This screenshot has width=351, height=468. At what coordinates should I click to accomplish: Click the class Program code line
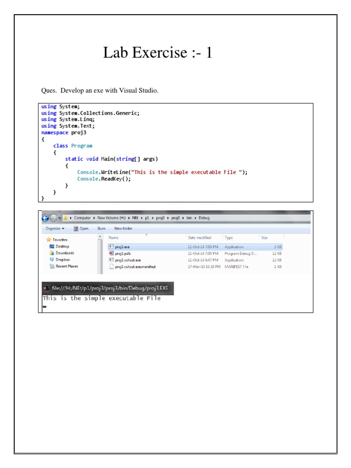click(73, 146)
